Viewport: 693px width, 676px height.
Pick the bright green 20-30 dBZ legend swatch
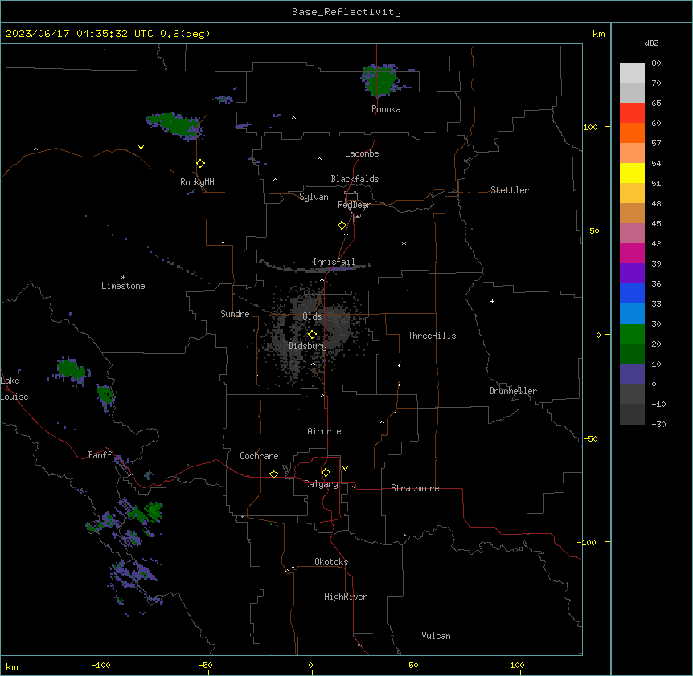click(632, 334)
